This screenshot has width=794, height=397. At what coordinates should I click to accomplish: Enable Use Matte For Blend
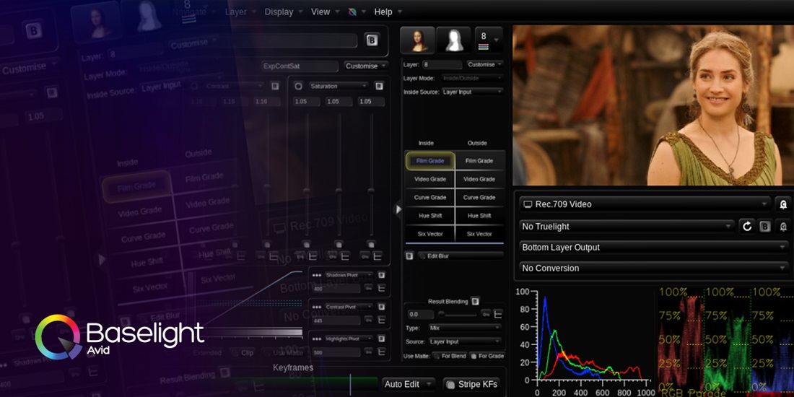(435, 356)
